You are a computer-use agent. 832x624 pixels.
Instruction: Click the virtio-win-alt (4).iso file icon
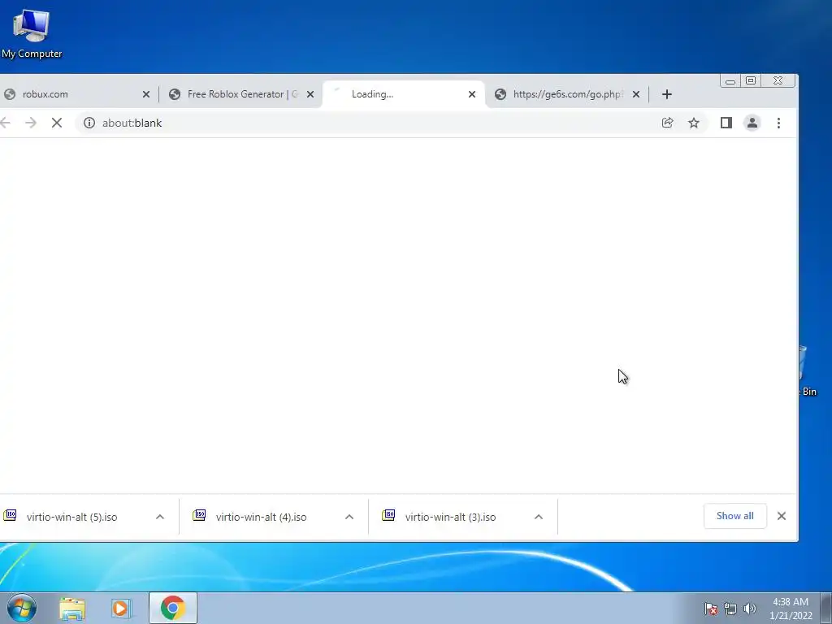pos(199,514)
